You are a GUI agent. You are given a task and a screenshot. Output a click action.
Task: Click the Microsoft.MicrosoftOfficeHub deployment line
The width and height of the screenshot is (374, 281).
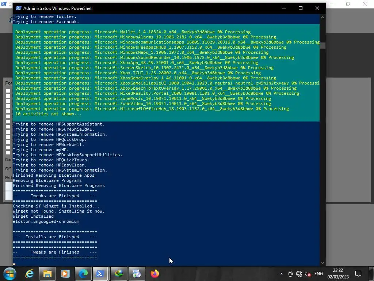(152, 109)
